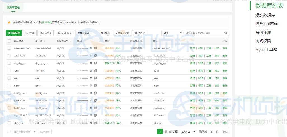Check the aaaaaaaaafasf row checkbox

[x=9, y=48]
